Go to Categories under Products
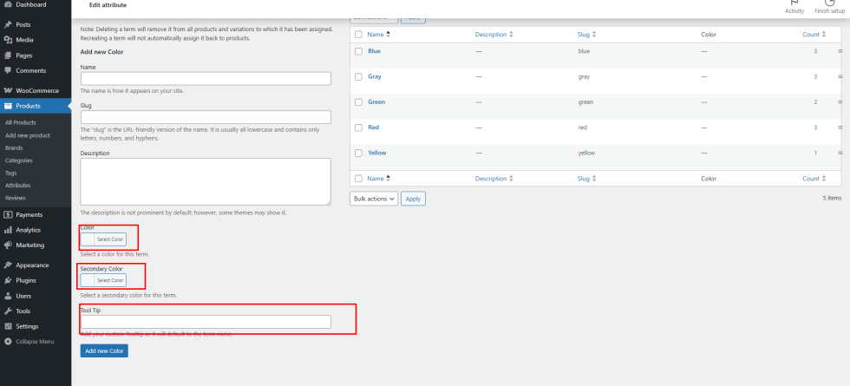The image size is (850, 386). click(19, 160)
